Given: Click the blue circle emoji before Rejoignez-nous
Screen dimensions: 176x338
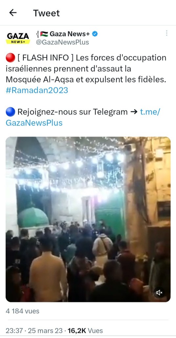Looking at the screenshot, I should point(10,112).
